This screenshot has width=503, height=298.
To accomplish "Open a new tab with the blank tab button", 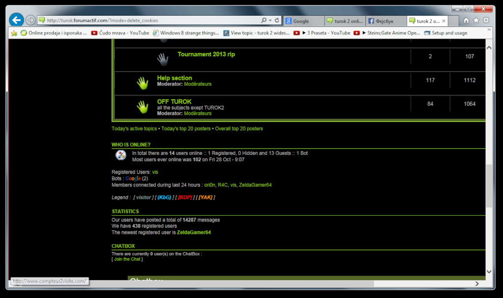I will [x=453, y=21].
